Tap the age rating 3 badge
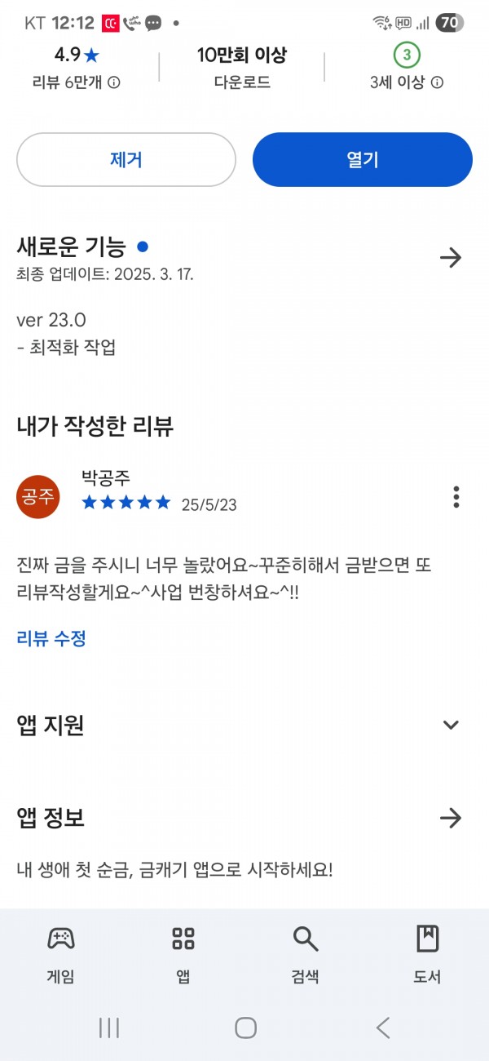Screen dimensions: 489x1061 tap(407, 55)
